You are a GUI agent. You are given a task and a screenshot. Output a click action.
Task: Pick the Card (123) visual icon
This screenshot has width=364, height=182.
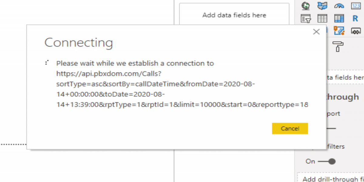356,6
